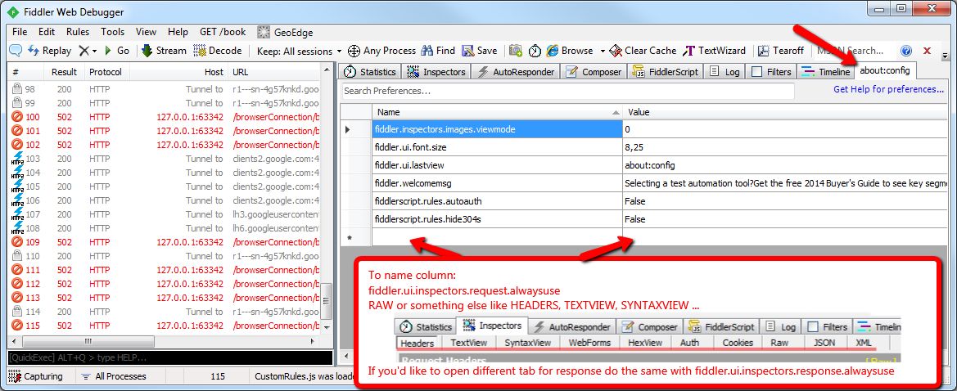Clear Cache from the toolbar
Image resolution: width=957 pixels, height=391 pixels.
643,51
